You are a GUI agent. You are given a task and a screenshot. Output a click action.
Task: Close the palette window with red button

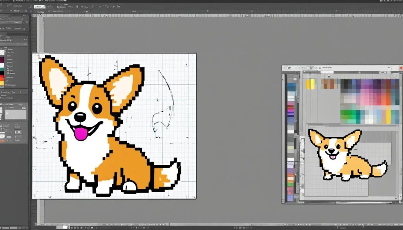pos(401,68)
